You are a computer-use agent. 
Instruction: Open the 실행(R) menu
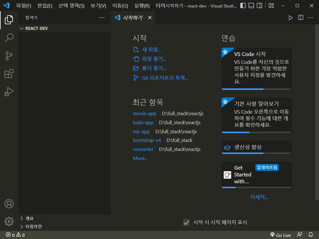142,6
